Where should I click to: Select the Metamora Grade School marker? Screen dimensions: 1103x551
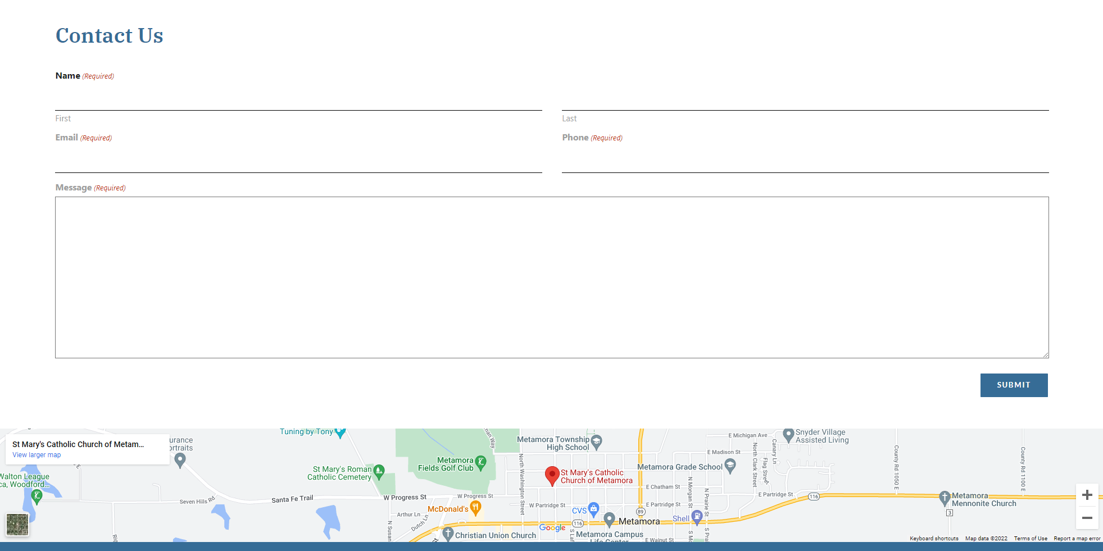730,466
